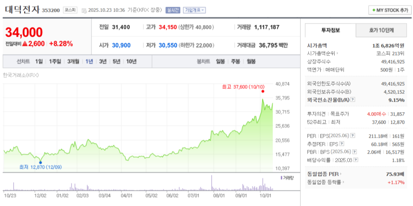Click arrow icon beside 동일업종 등락률
The image size is (413, 206).
(344, 182)
